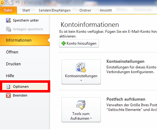
Task: Select Öffnen in the backstage menu
Action: point(12,52)
